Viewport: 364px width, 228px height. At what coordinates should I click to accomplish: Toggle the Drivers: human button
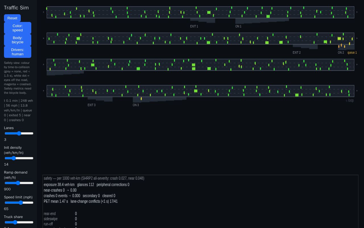coord(18,52)
